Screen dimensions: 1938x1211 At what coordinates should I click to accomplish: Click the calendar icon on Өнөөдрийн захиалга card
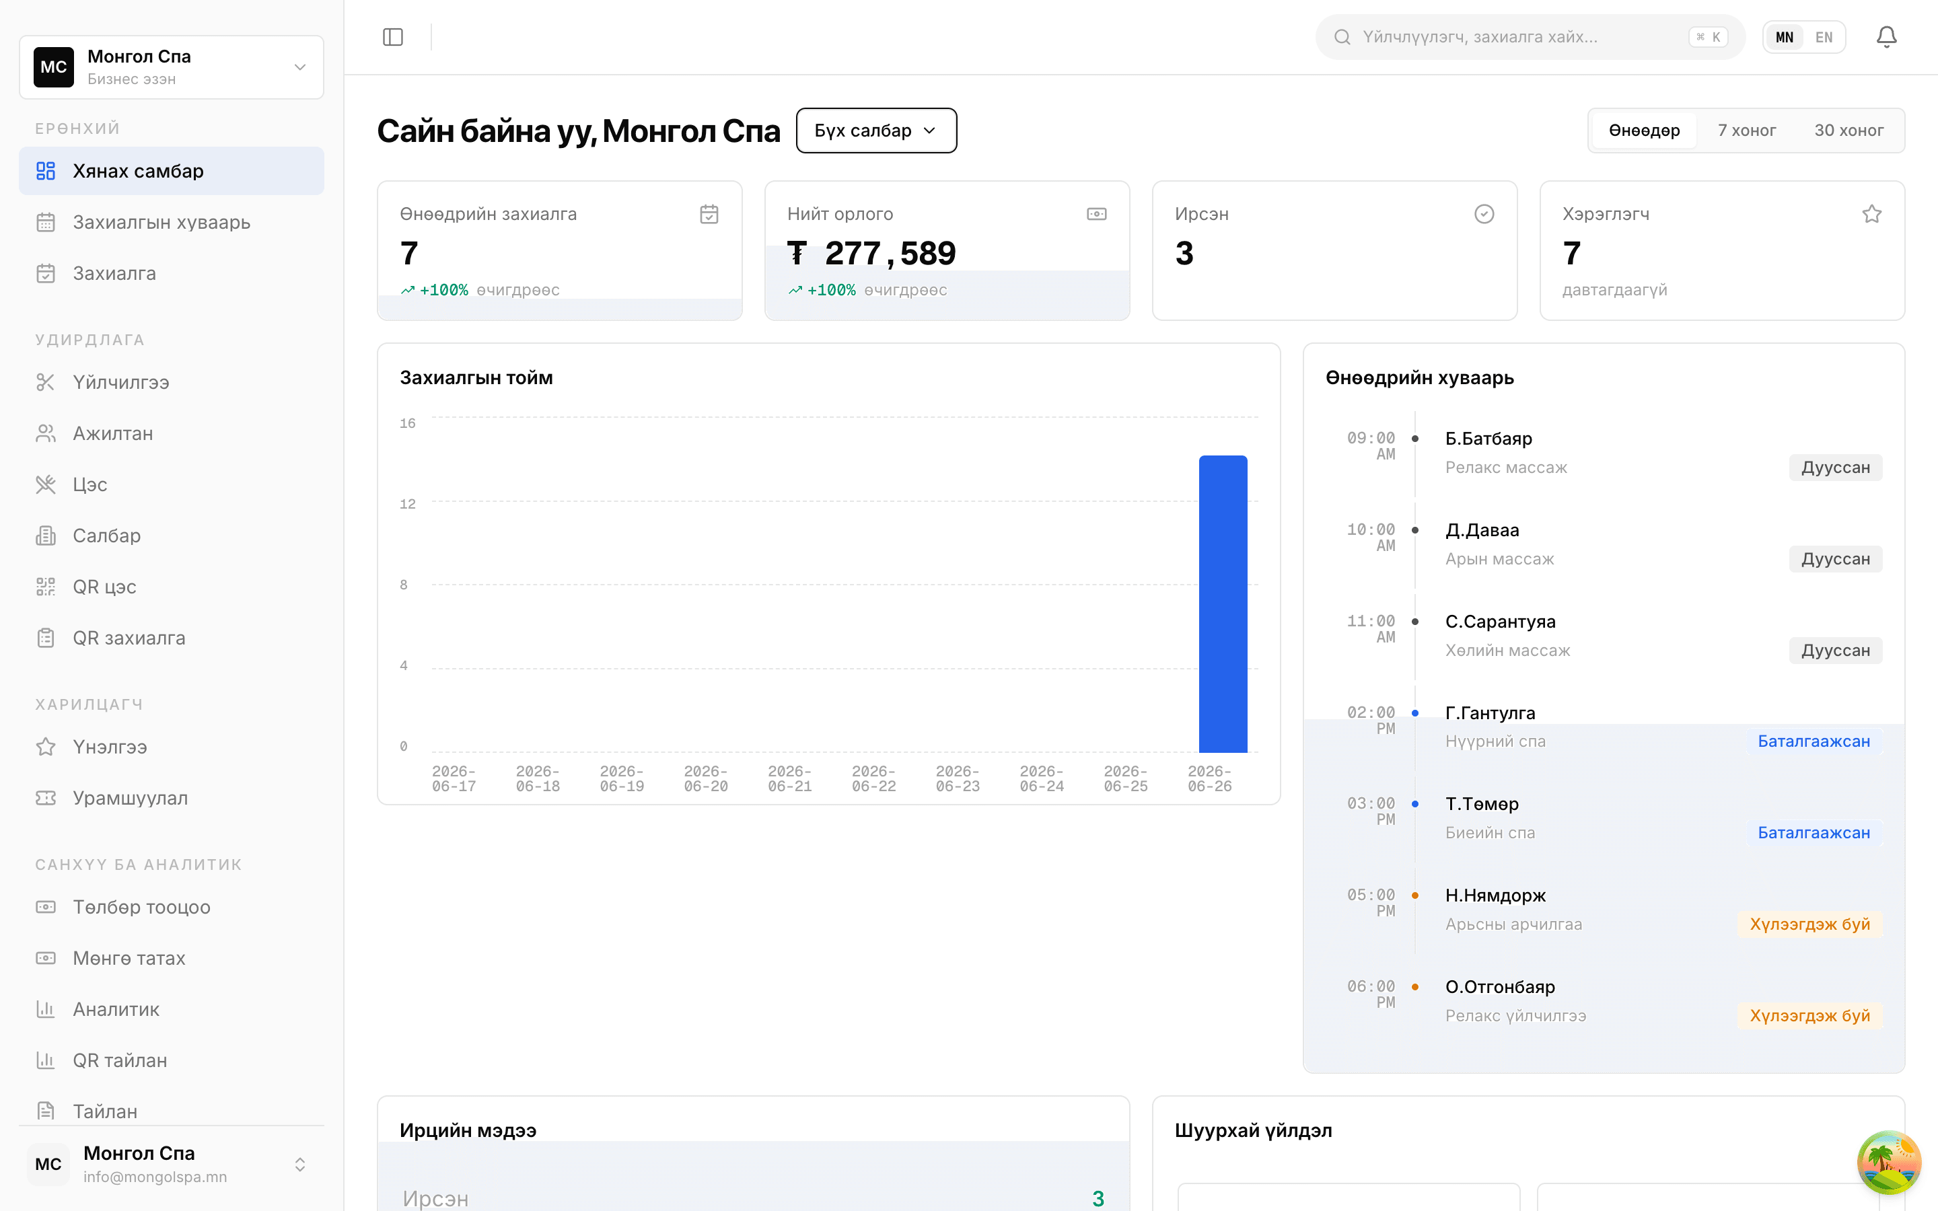point(709,214)
